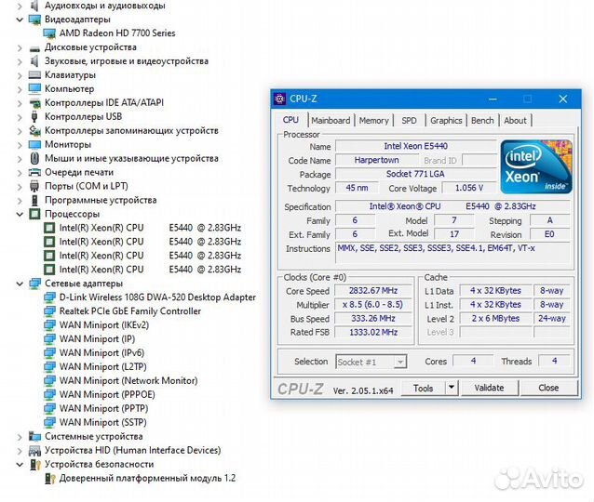The height and width of the screenshot is (502, 594).
Task: Click the Сетевые адаптеры network icon
Action: (34, 284)
